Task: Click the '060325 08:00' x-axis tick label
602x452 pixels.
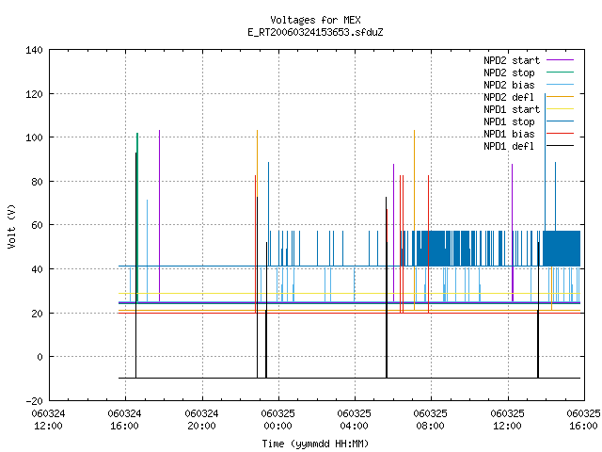Action: [x=431, y=420]
